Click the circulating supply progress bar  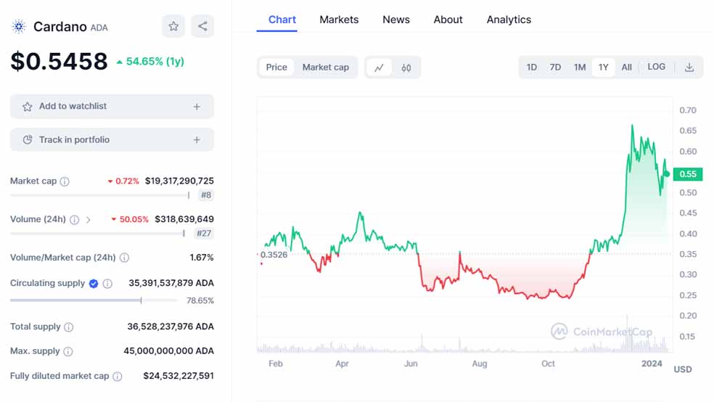coord(94,300)
